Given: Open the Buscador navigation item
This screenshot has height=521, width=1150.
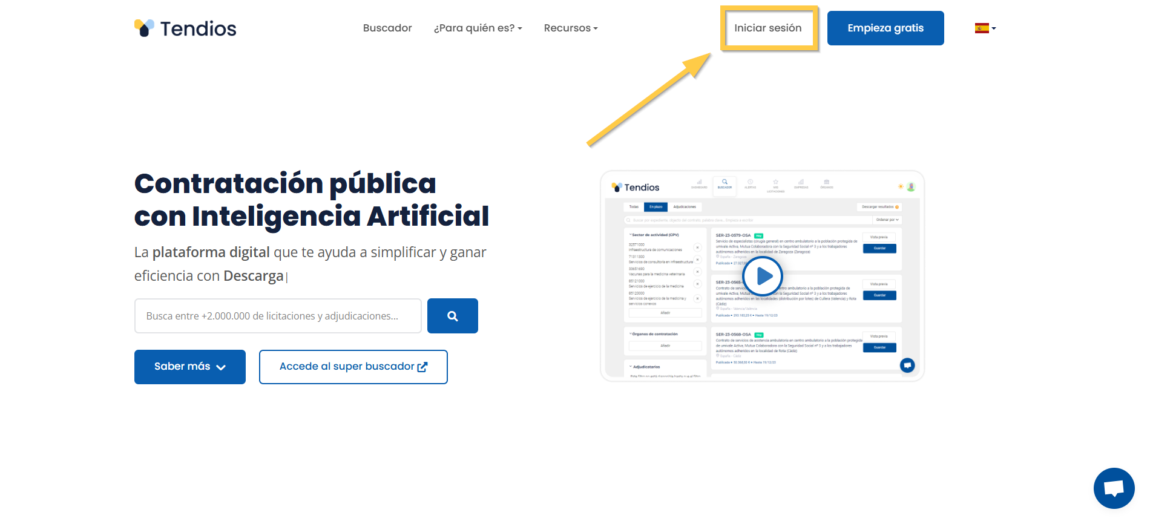Looking at the screenshot, I should (387, 28).
